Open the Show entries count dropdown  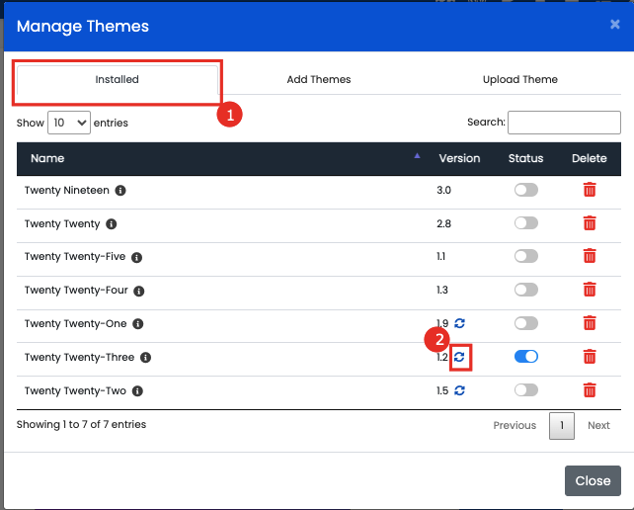69,123
